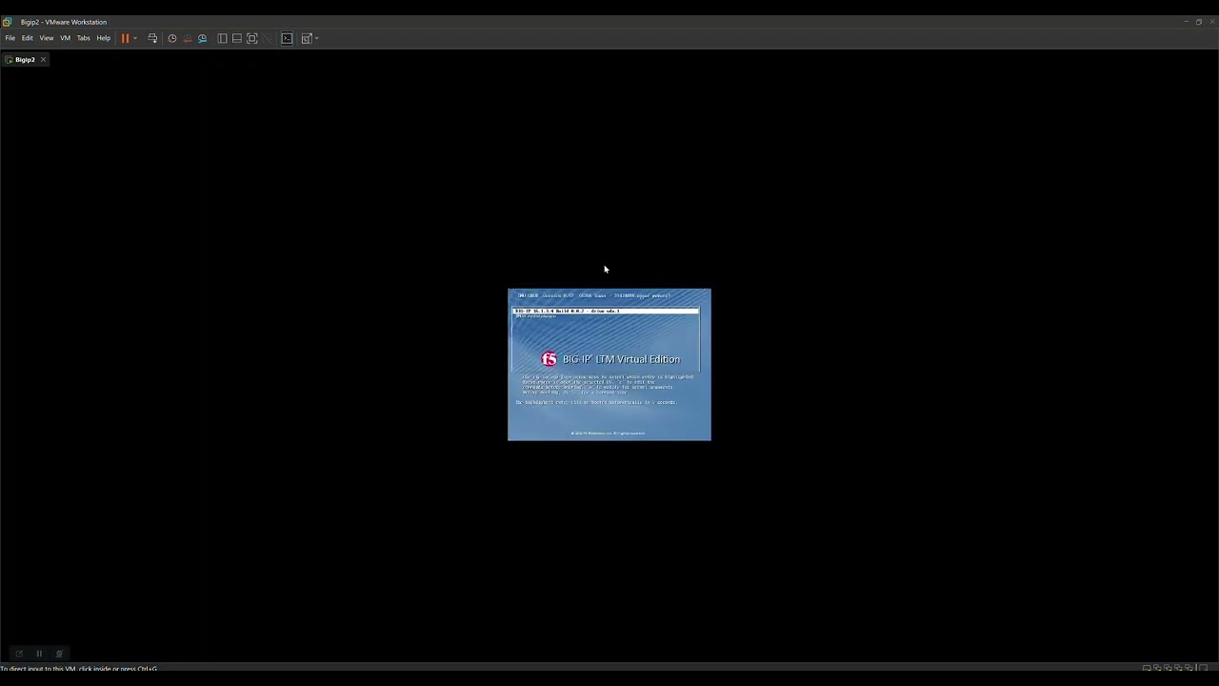The width and height of the screenshot is (1219, 686).
Task: Open the Edit menu
Action: (x=28, y=38)
